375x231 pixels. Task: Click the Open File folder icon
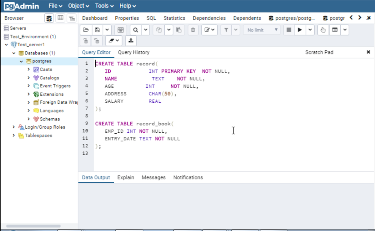click(x=86, y=30)
